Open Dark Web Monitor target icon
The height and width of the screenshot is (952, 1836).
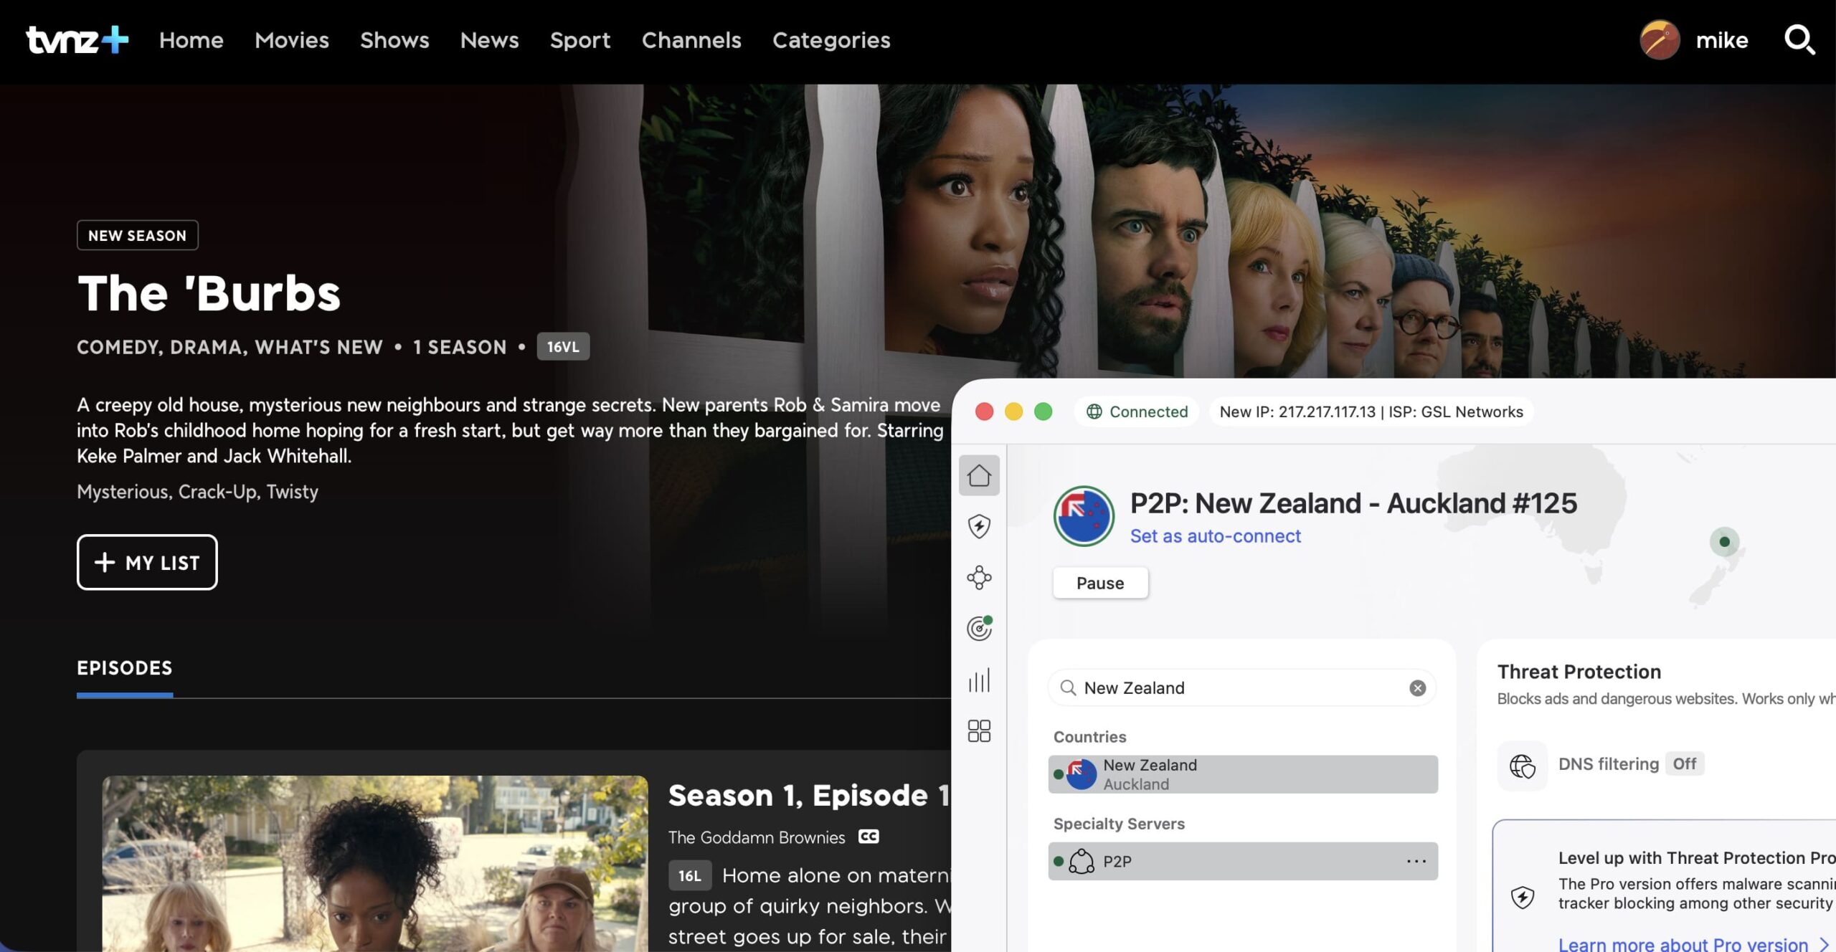(x=979, y=629)
